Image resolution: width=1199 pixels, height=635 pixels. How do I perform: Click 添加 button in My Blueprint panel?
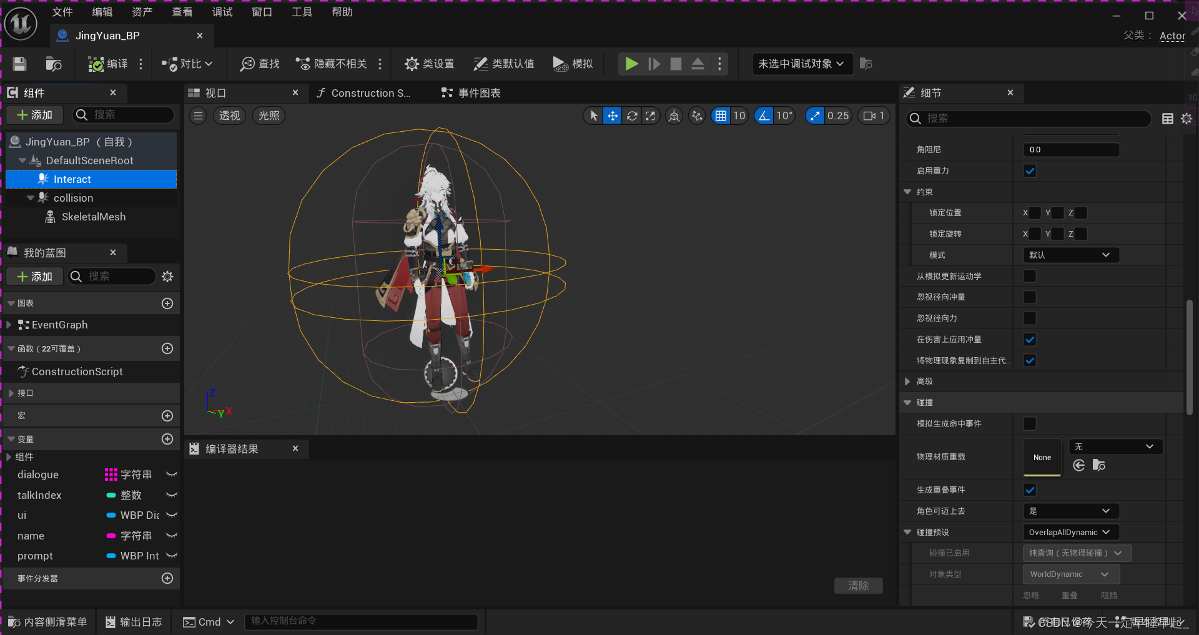point(34,277)
